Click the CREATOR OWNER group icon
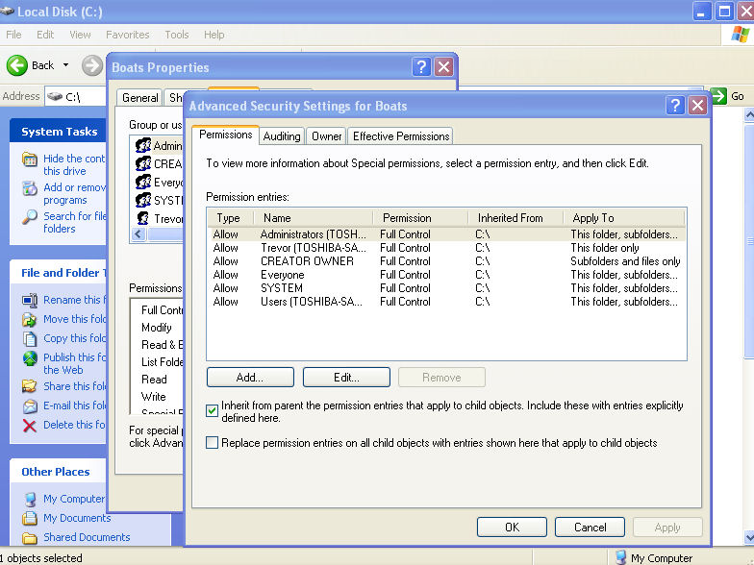754x565 pixels. 142,163
